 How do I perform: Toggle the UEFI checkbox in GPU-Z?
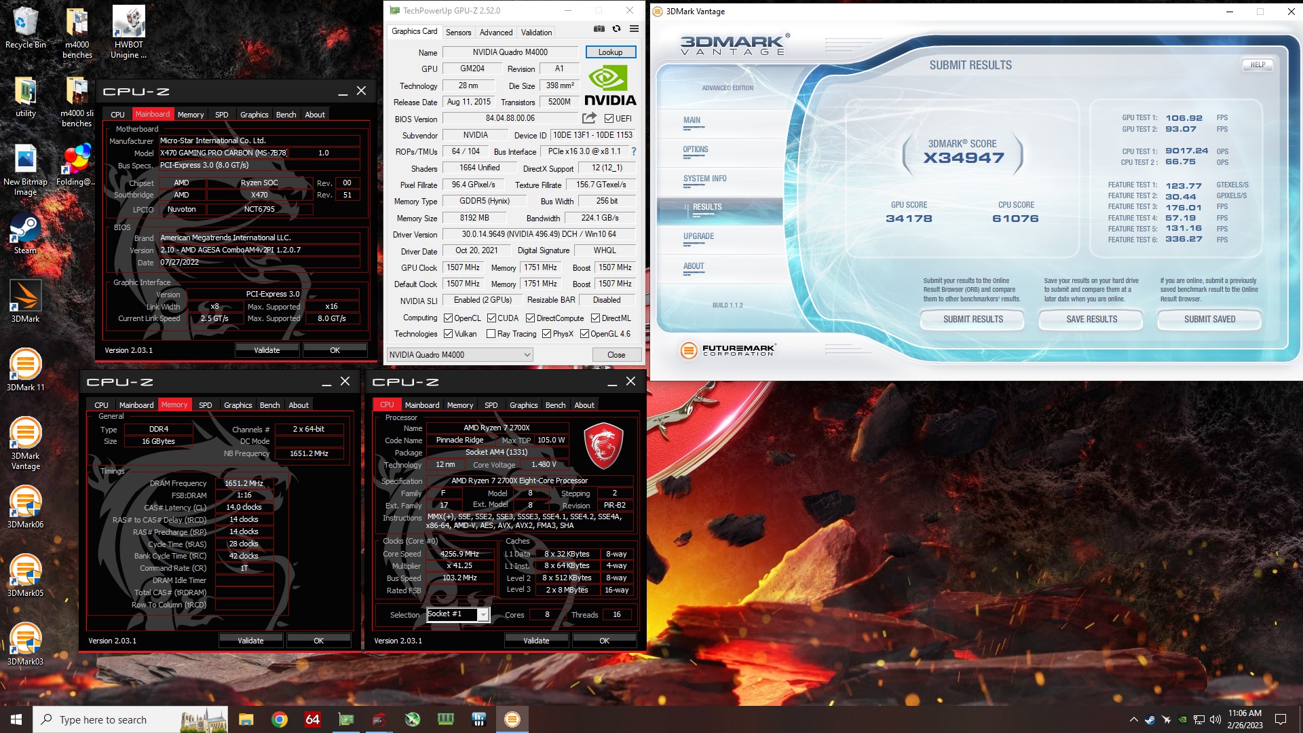point(609,119)
